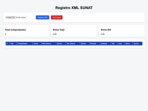148x111 pixels.
Task: Click the Doc Cliente column header
Action: [x=73, y=44]
